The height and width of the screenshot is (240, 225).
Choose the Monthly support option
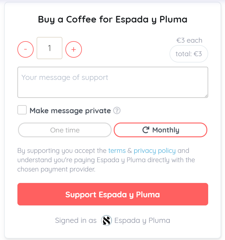(x=160, y=130)
